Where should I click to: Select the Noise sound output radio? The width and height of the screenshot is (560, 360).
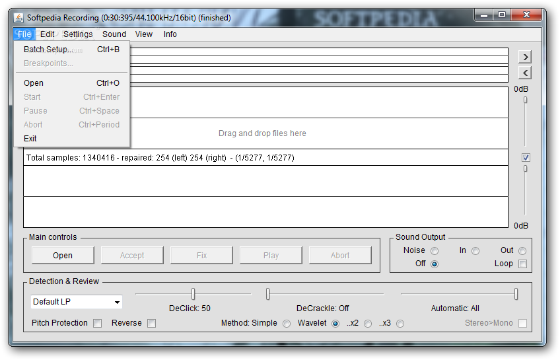435,251
